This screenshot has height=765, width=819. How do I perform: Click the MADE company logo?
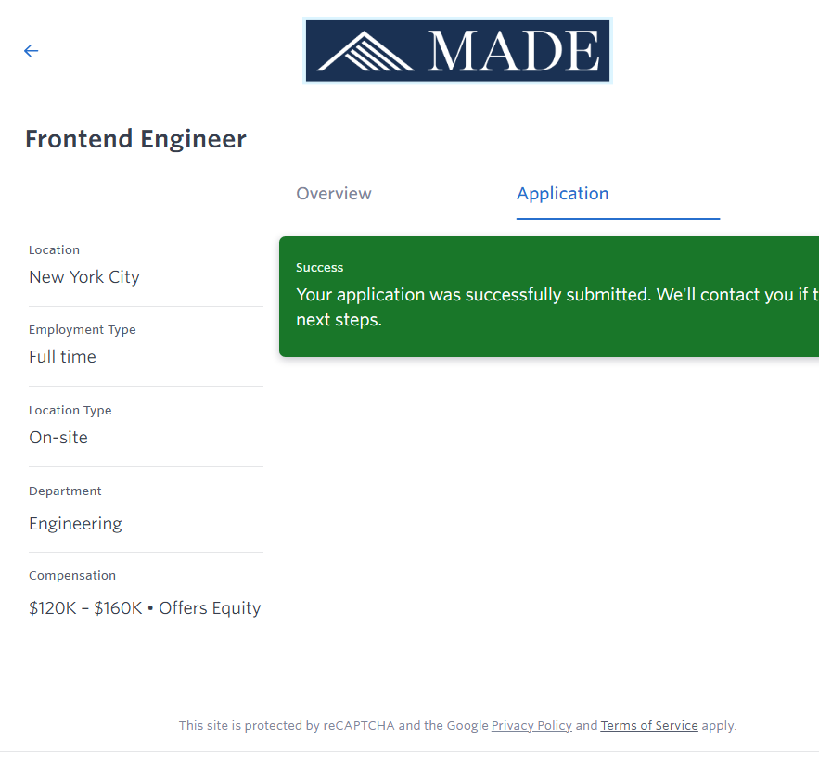(457, 51)
